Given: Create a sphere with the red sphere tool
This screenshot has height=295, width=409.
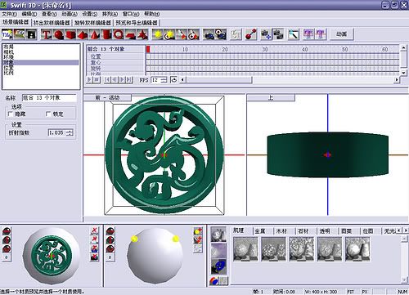Looking at the screenshot, I should click(x=58, y=34).
